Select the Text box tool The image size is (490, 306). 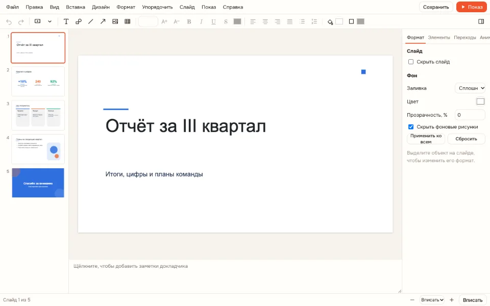(x=66, y=21)
